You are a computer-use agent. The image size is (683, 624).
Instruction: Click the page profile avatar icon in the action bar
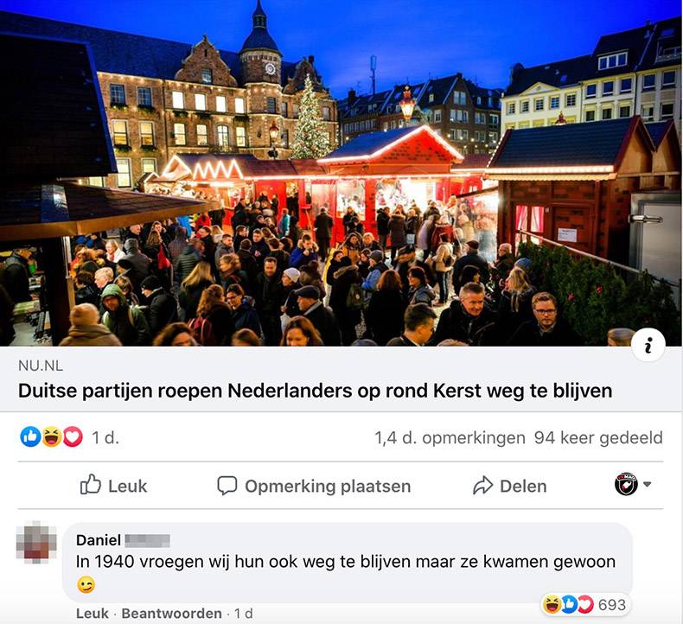[626, 484]
